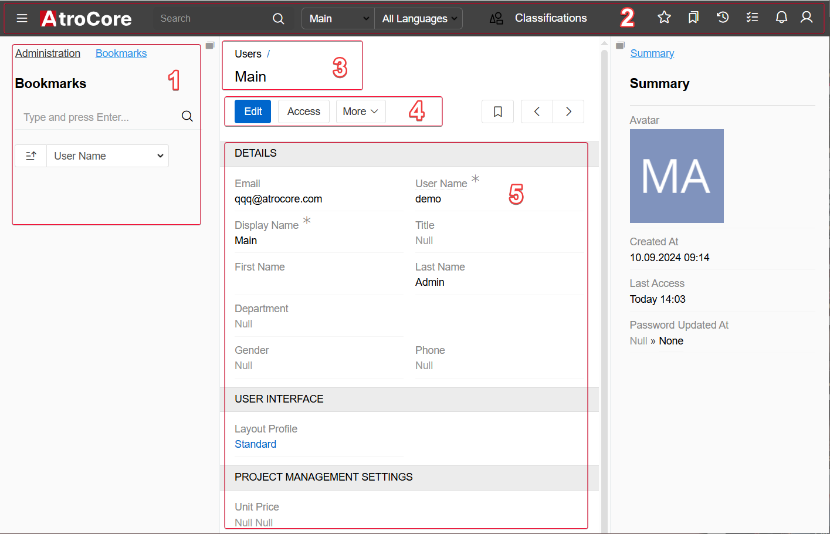
Task: Open the notifications bell
Action: pyautogui.click(x=781, y=18)
